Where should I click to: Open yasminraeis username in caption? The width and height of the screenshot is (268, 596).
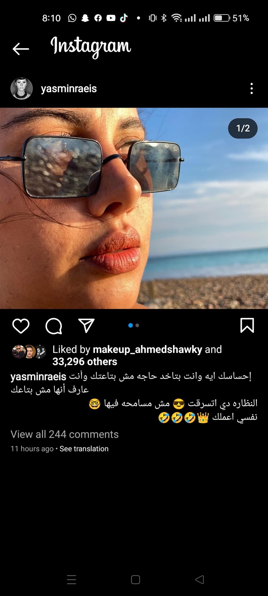[x=38, y=377]
